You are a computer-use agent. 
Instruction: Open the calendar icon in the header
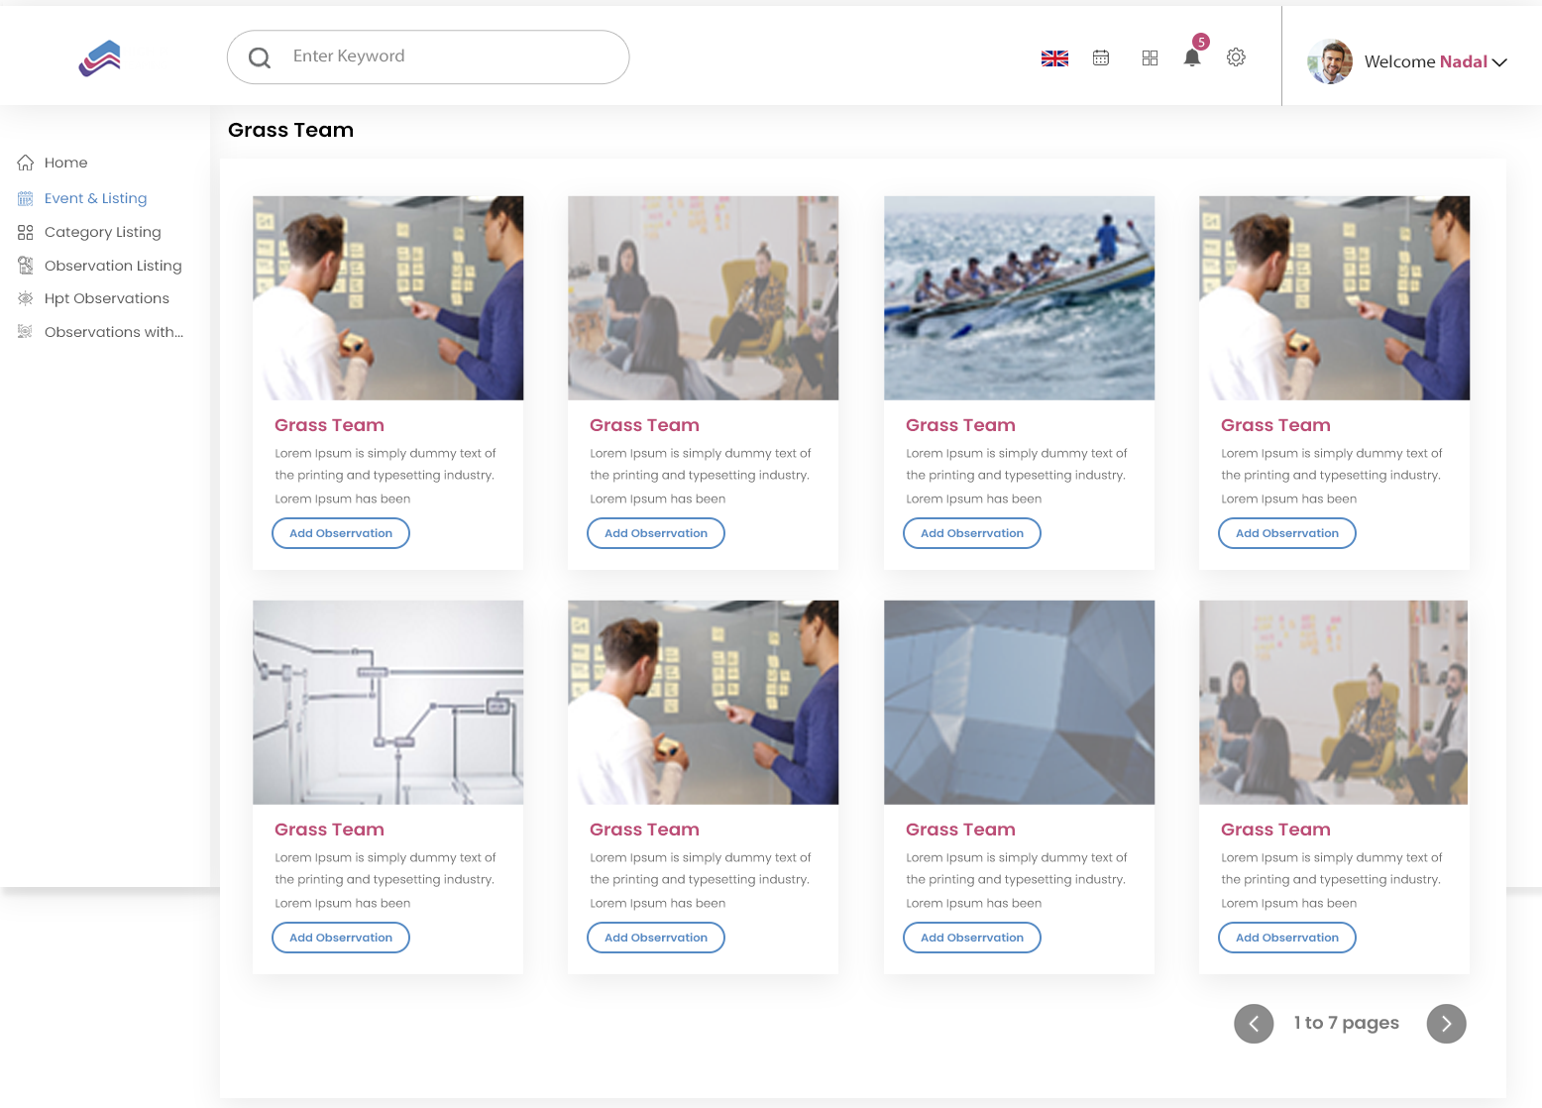click(1100, 57)
